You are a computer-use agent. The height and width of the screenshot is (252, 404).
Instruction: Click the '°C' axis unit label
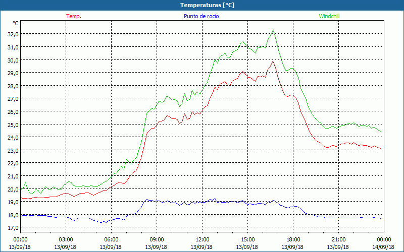[x=16, y=23]
